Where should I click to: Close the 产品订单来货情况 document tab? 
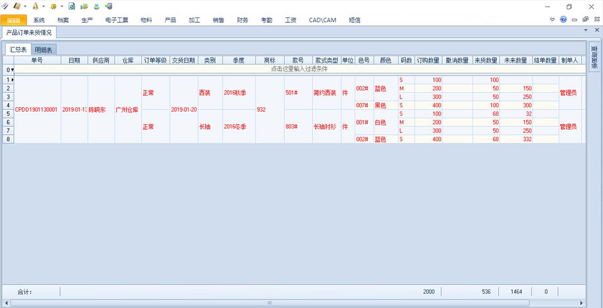pos(595,30)
